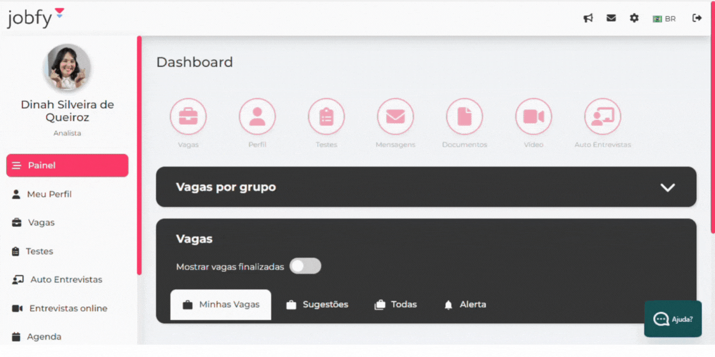The image size is (715, 357).
Task: Open the BR language selector
Action: (x=664, y=19)
